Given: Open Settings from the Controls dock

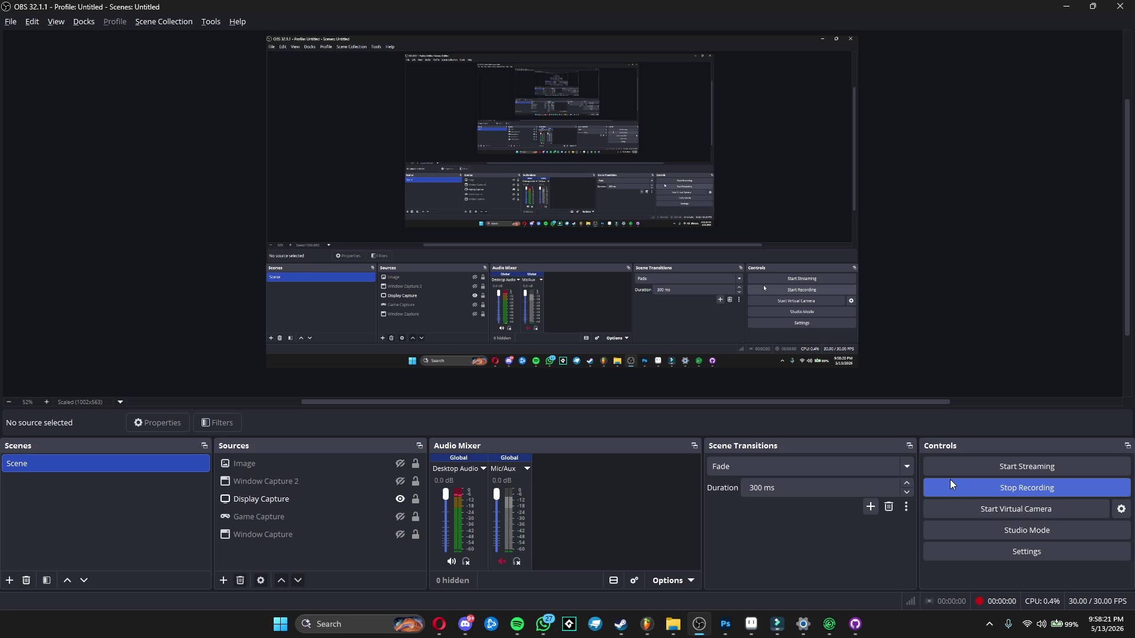Looking at the screenshot, I should click(1027, 551).
